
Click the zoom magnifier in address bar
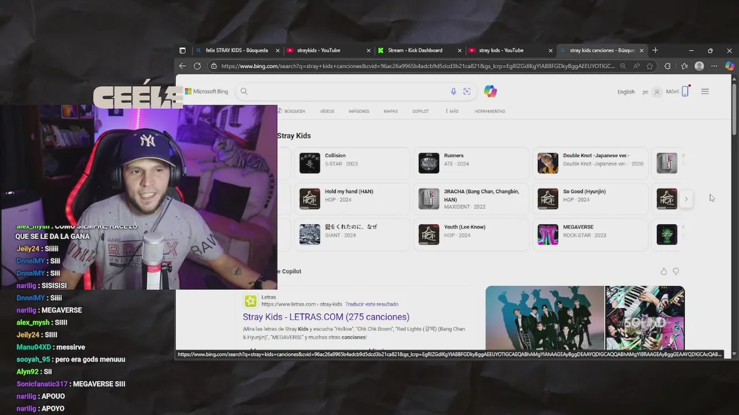coord(623,66)
